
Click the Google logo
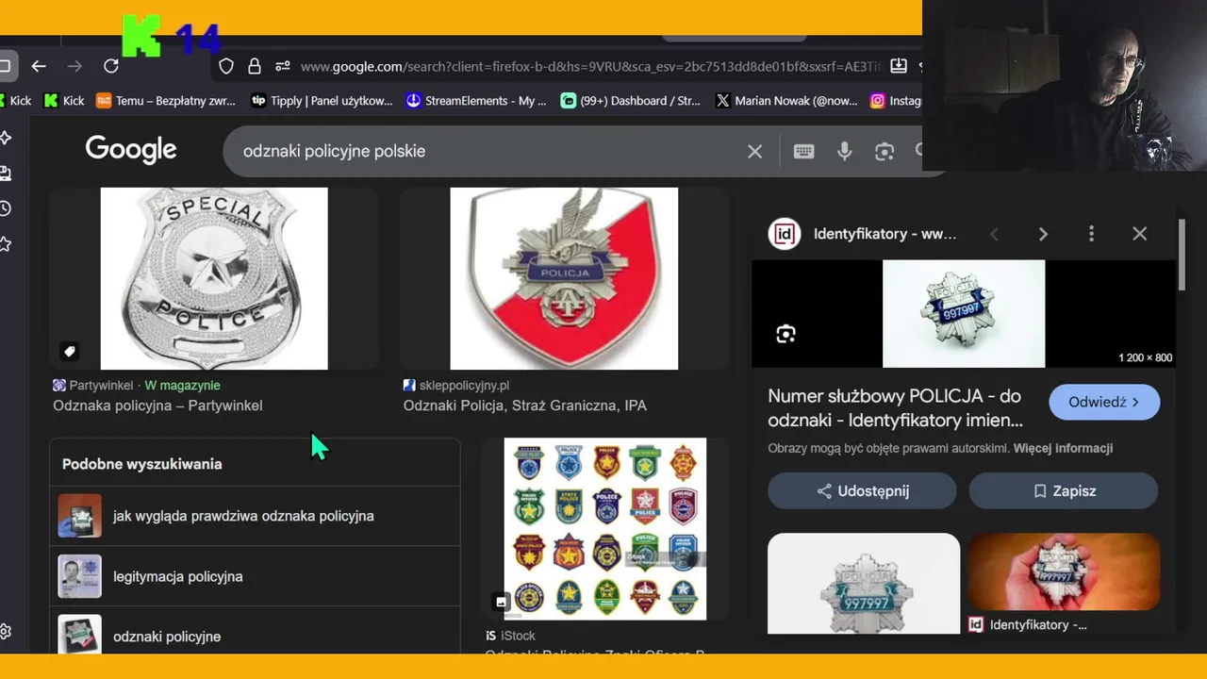tap(131, 149)
